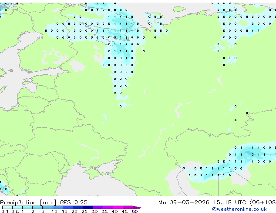Click the "2" value in the southeastern rain band

[x=253, y=155]
